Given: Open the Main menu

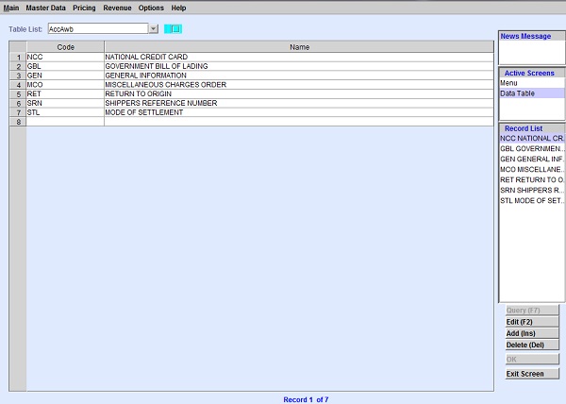Looking at the screenshot, I should tap(11, 8).
